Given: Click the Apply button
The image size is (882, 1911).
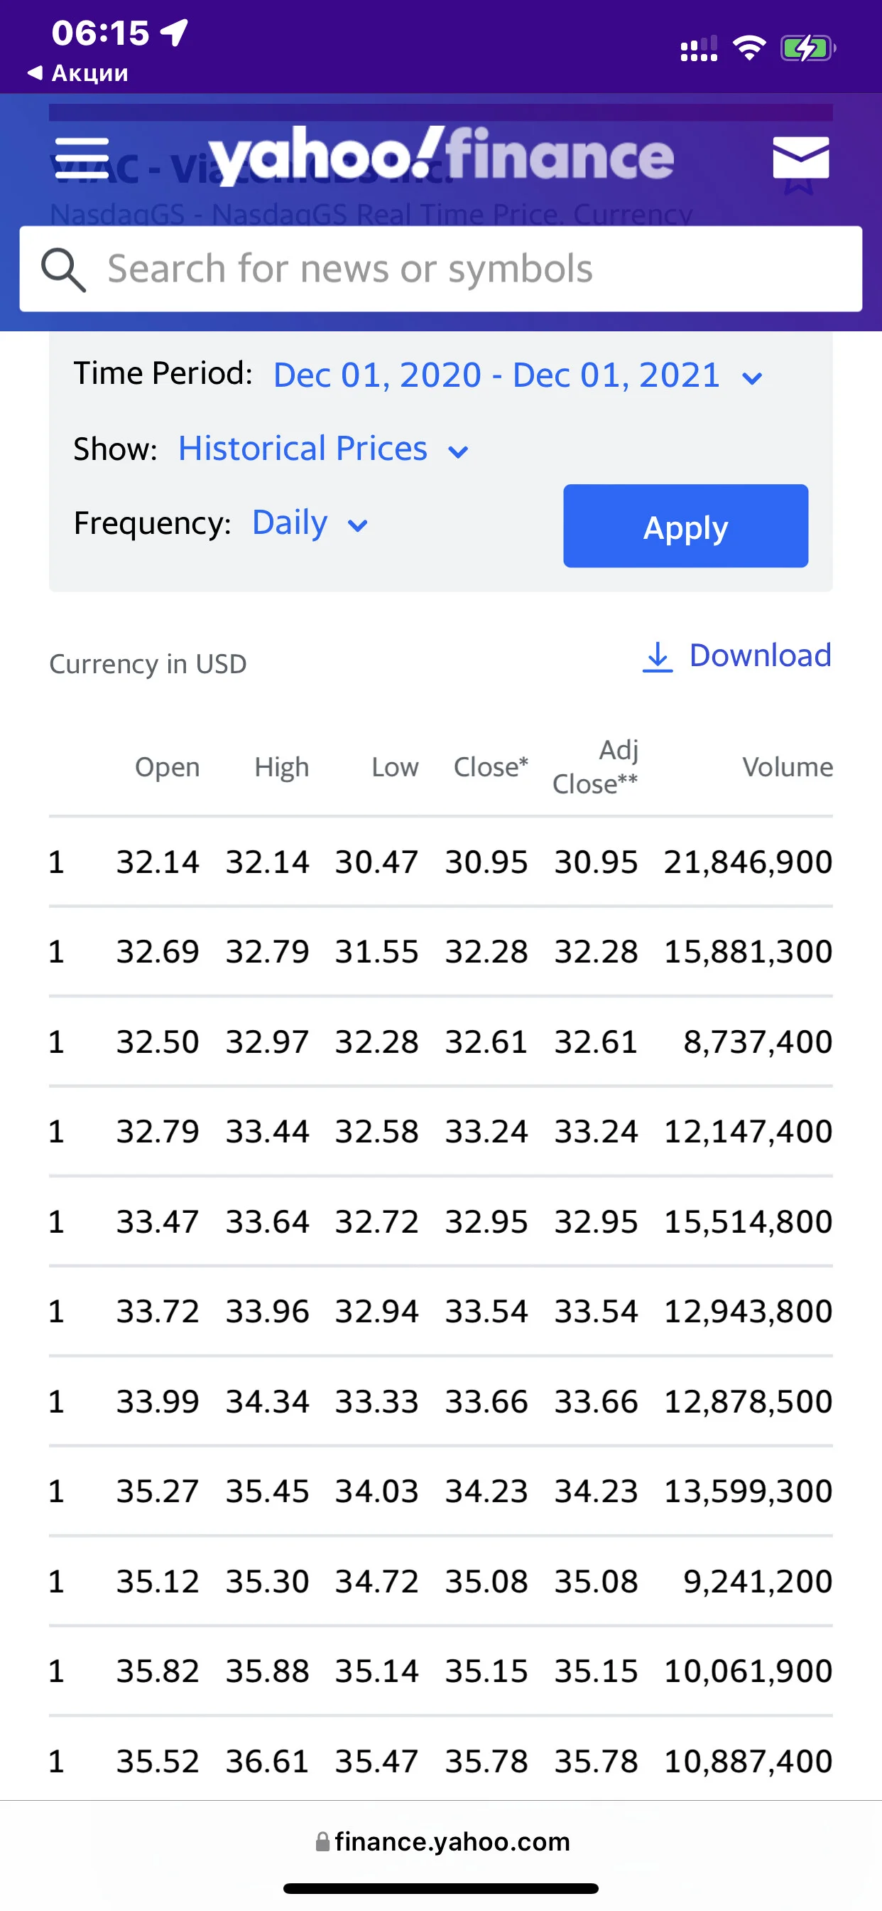Looking at the screenshot, I should tap(685, 526).
